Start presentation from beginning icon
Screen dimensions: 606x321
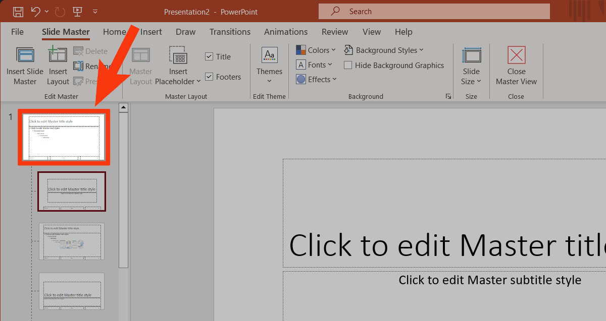tap(77, 11)
